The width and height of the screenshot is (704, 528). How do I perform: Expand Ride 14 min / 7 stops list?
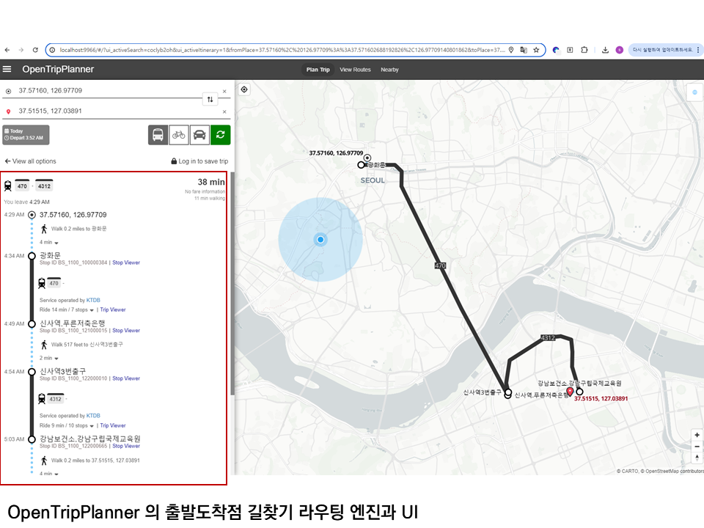click(x=67, y=309)
